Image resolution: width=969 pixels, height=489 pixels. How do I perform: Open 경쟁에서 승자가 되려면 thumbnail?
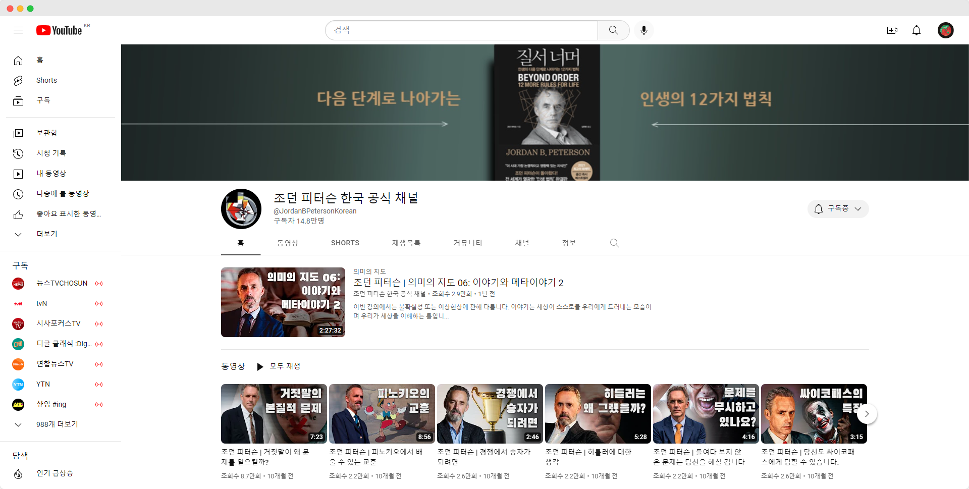490,414
